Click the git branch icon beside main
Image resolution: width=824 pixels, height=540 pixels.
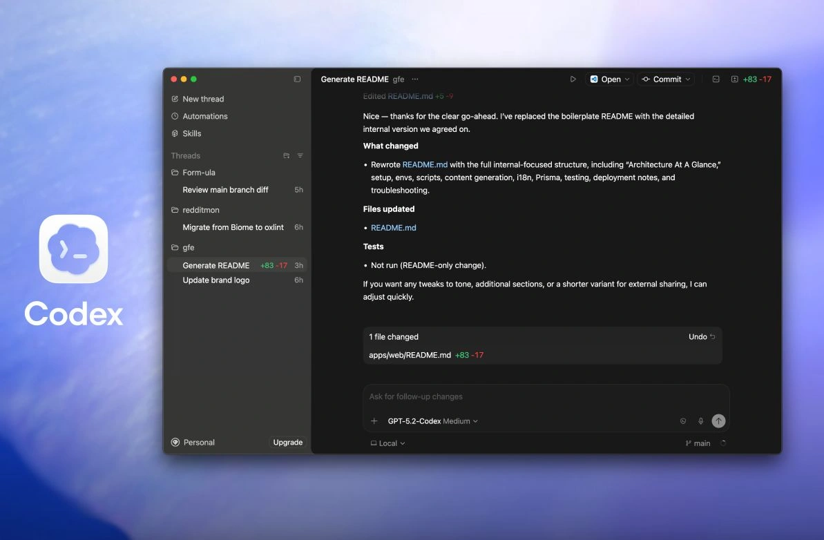[x=688, y=443]
